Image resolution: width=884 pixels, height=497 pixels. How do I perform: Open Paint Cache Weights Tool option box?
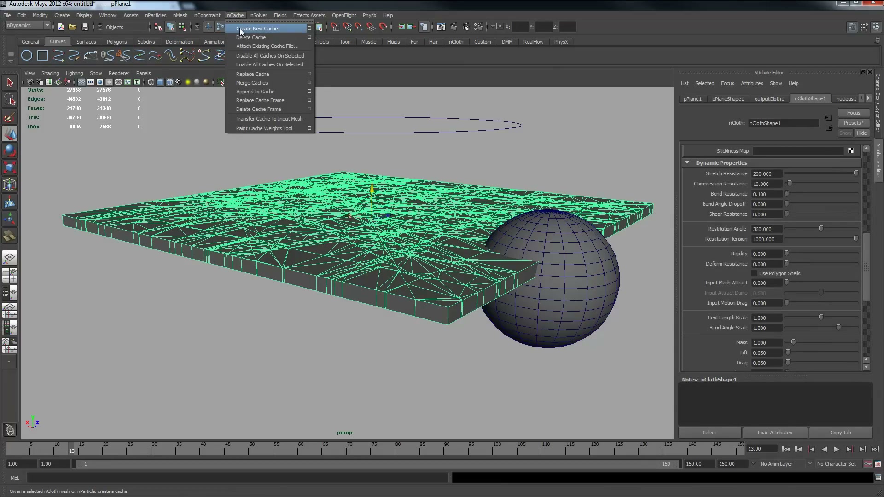tap(309, 128)
